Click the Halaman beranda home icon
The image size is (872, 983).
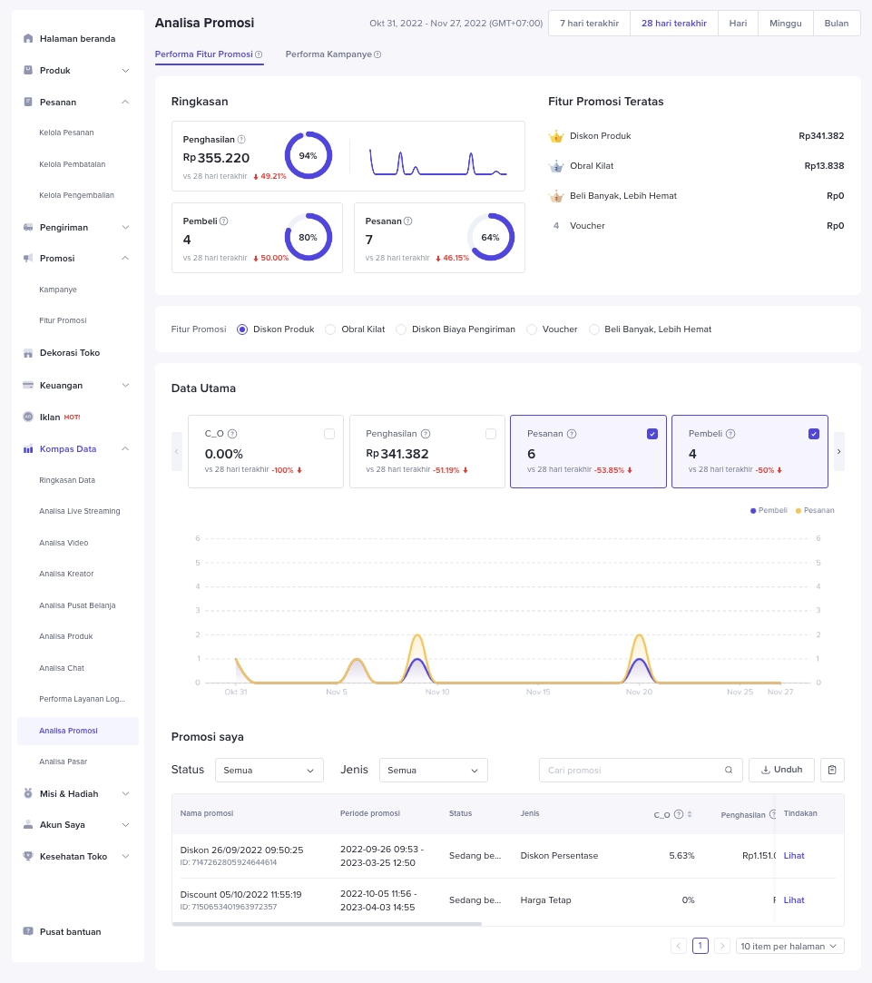coord(28,39)
